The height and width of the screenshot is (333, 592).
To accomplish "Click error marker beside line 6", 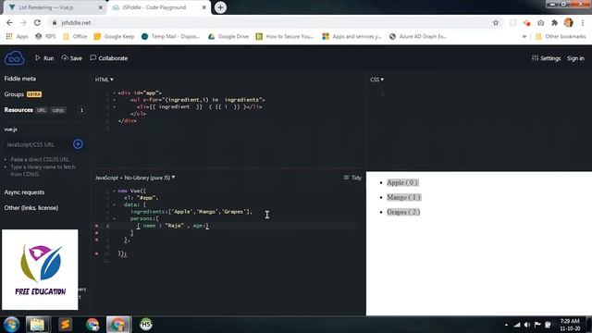I will 96,226.
